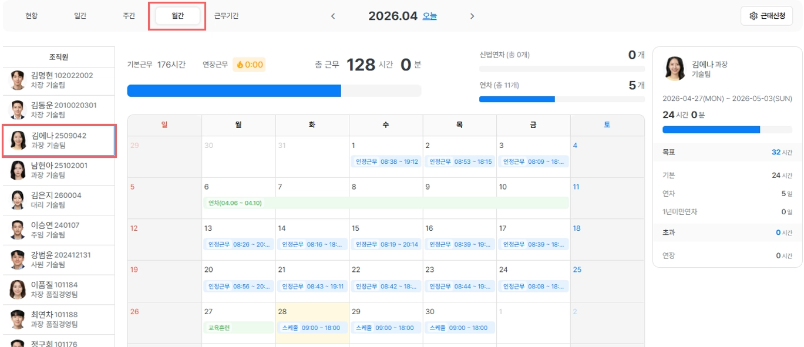The image size is (804, 347).
Task: Click the 32 시간 목표 value
Action: [x=782, y=152]
